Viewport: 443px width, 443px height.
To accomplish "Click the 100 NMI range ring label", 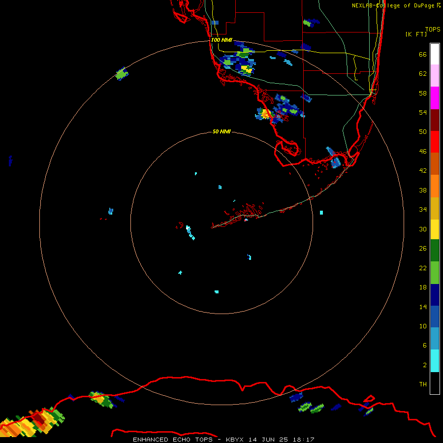I will coord(221,40).
